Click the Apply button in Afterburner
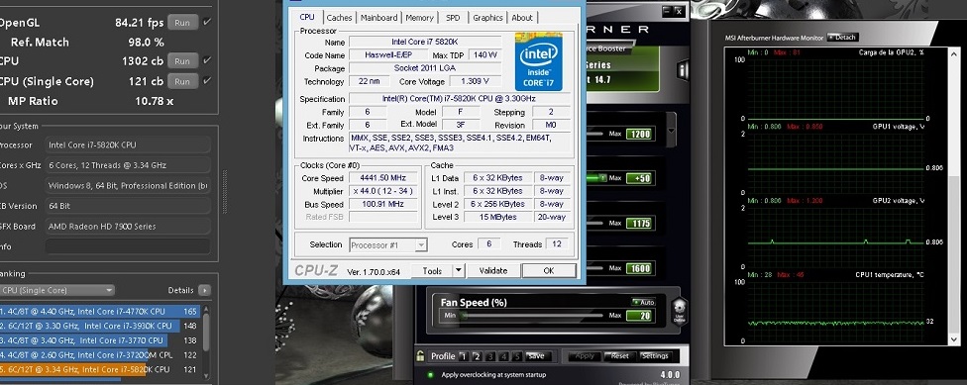Image resolution: width=967 pixels, height=385 pixels. 585,356
